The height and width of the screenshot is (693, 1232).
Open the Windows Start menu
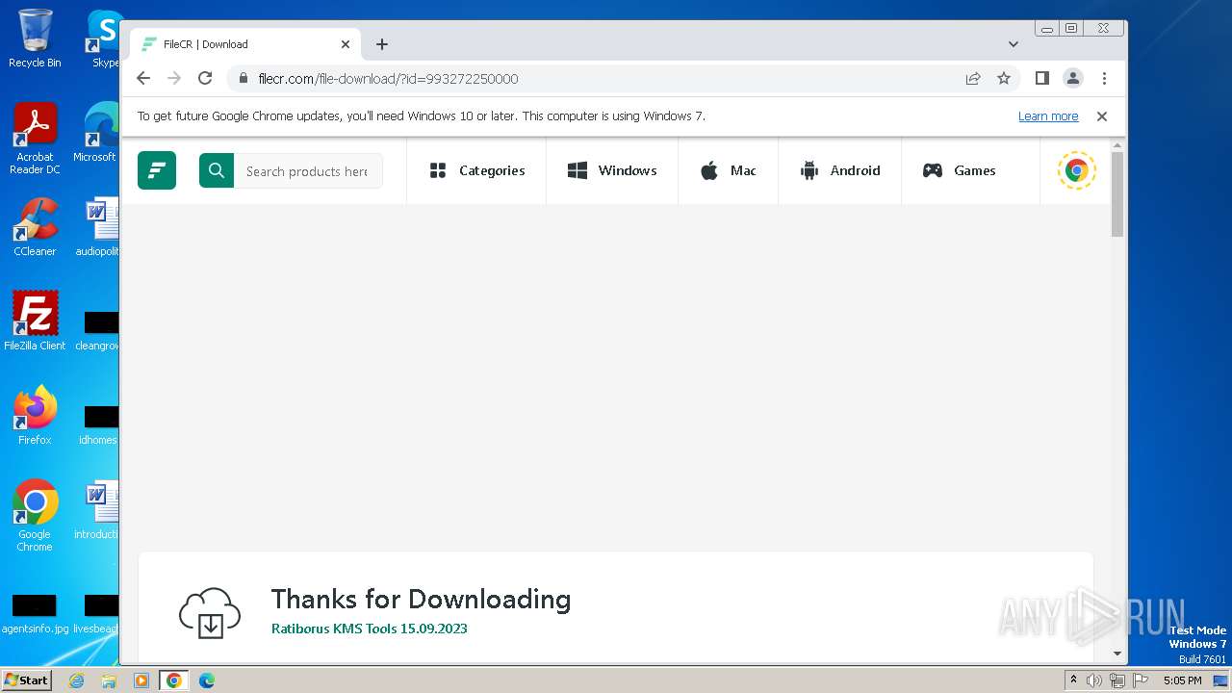[x=27, y=680]
